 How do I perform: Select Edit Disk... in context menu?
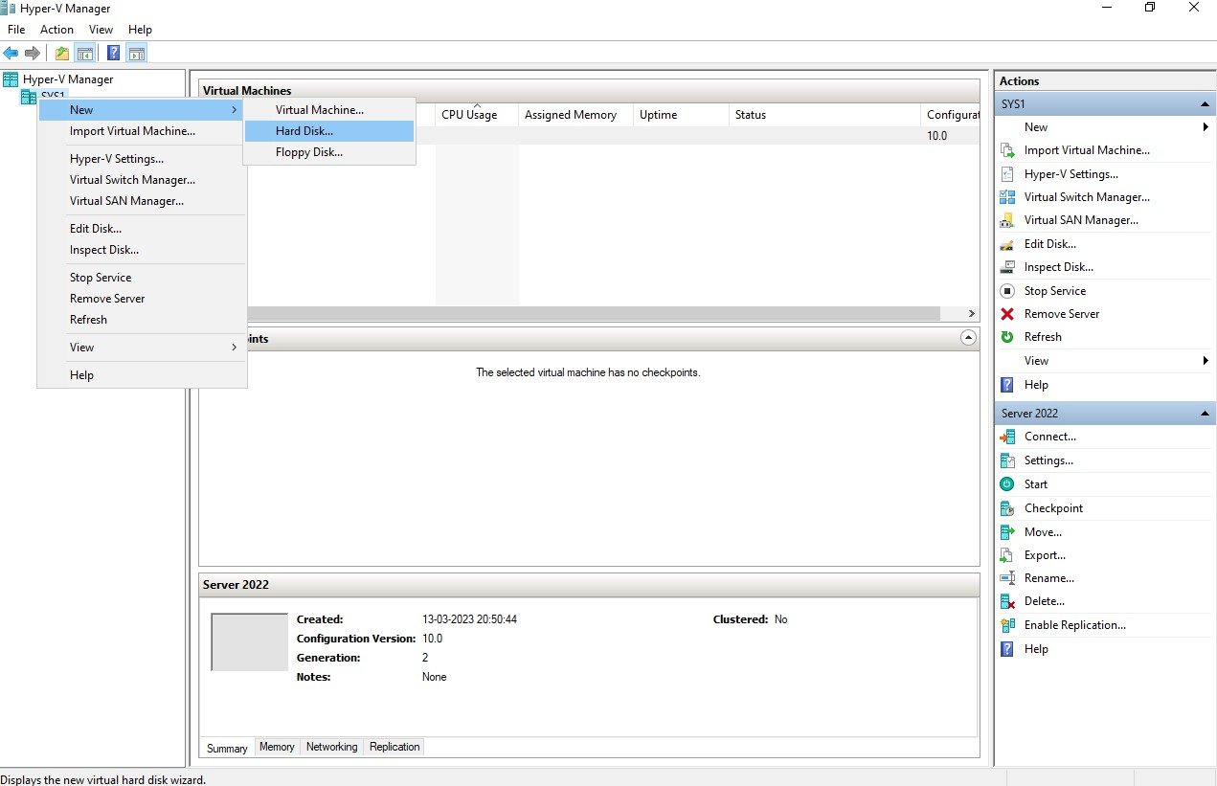point(142,229)
